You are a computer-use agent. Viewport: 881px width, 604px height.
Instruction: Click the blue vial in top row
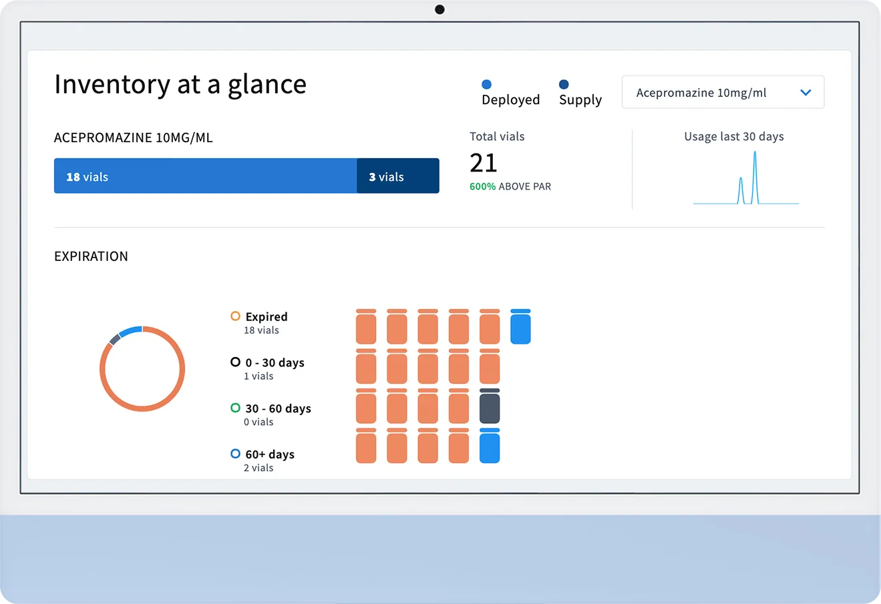(520, 327)
